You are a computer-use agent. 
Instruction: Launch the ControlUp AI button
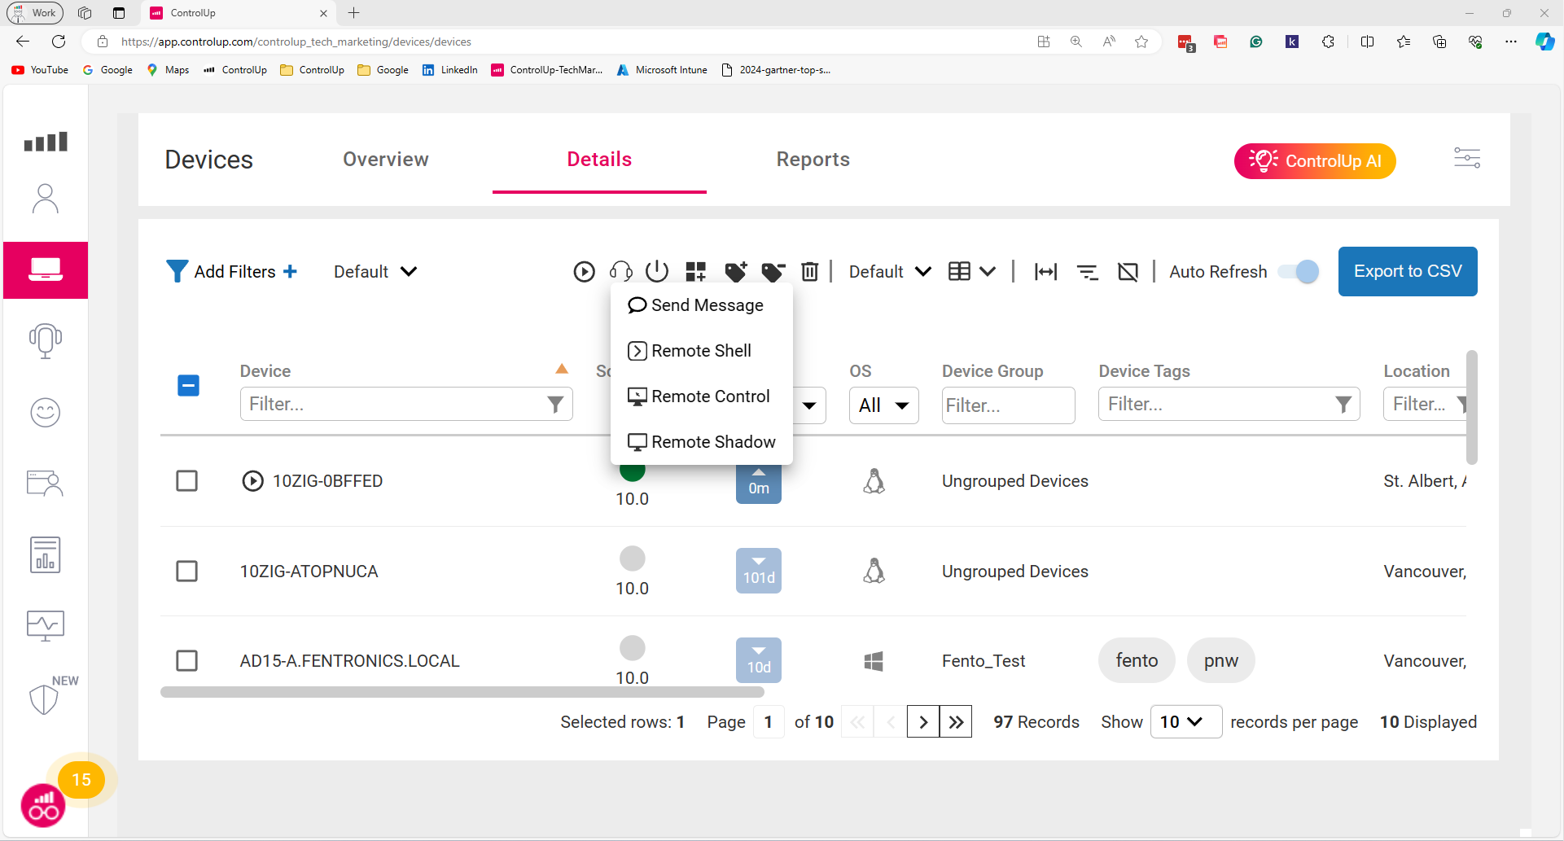pos(1314,161)
